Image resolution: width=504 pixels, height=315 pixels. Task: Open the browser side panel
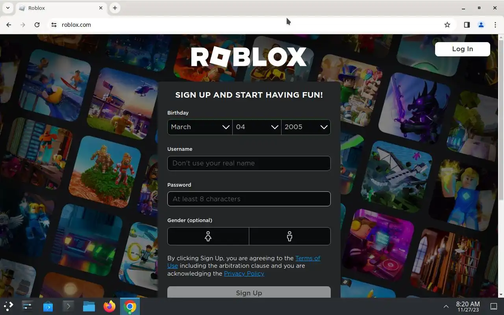pyautogui.click(x=467, y=25)
